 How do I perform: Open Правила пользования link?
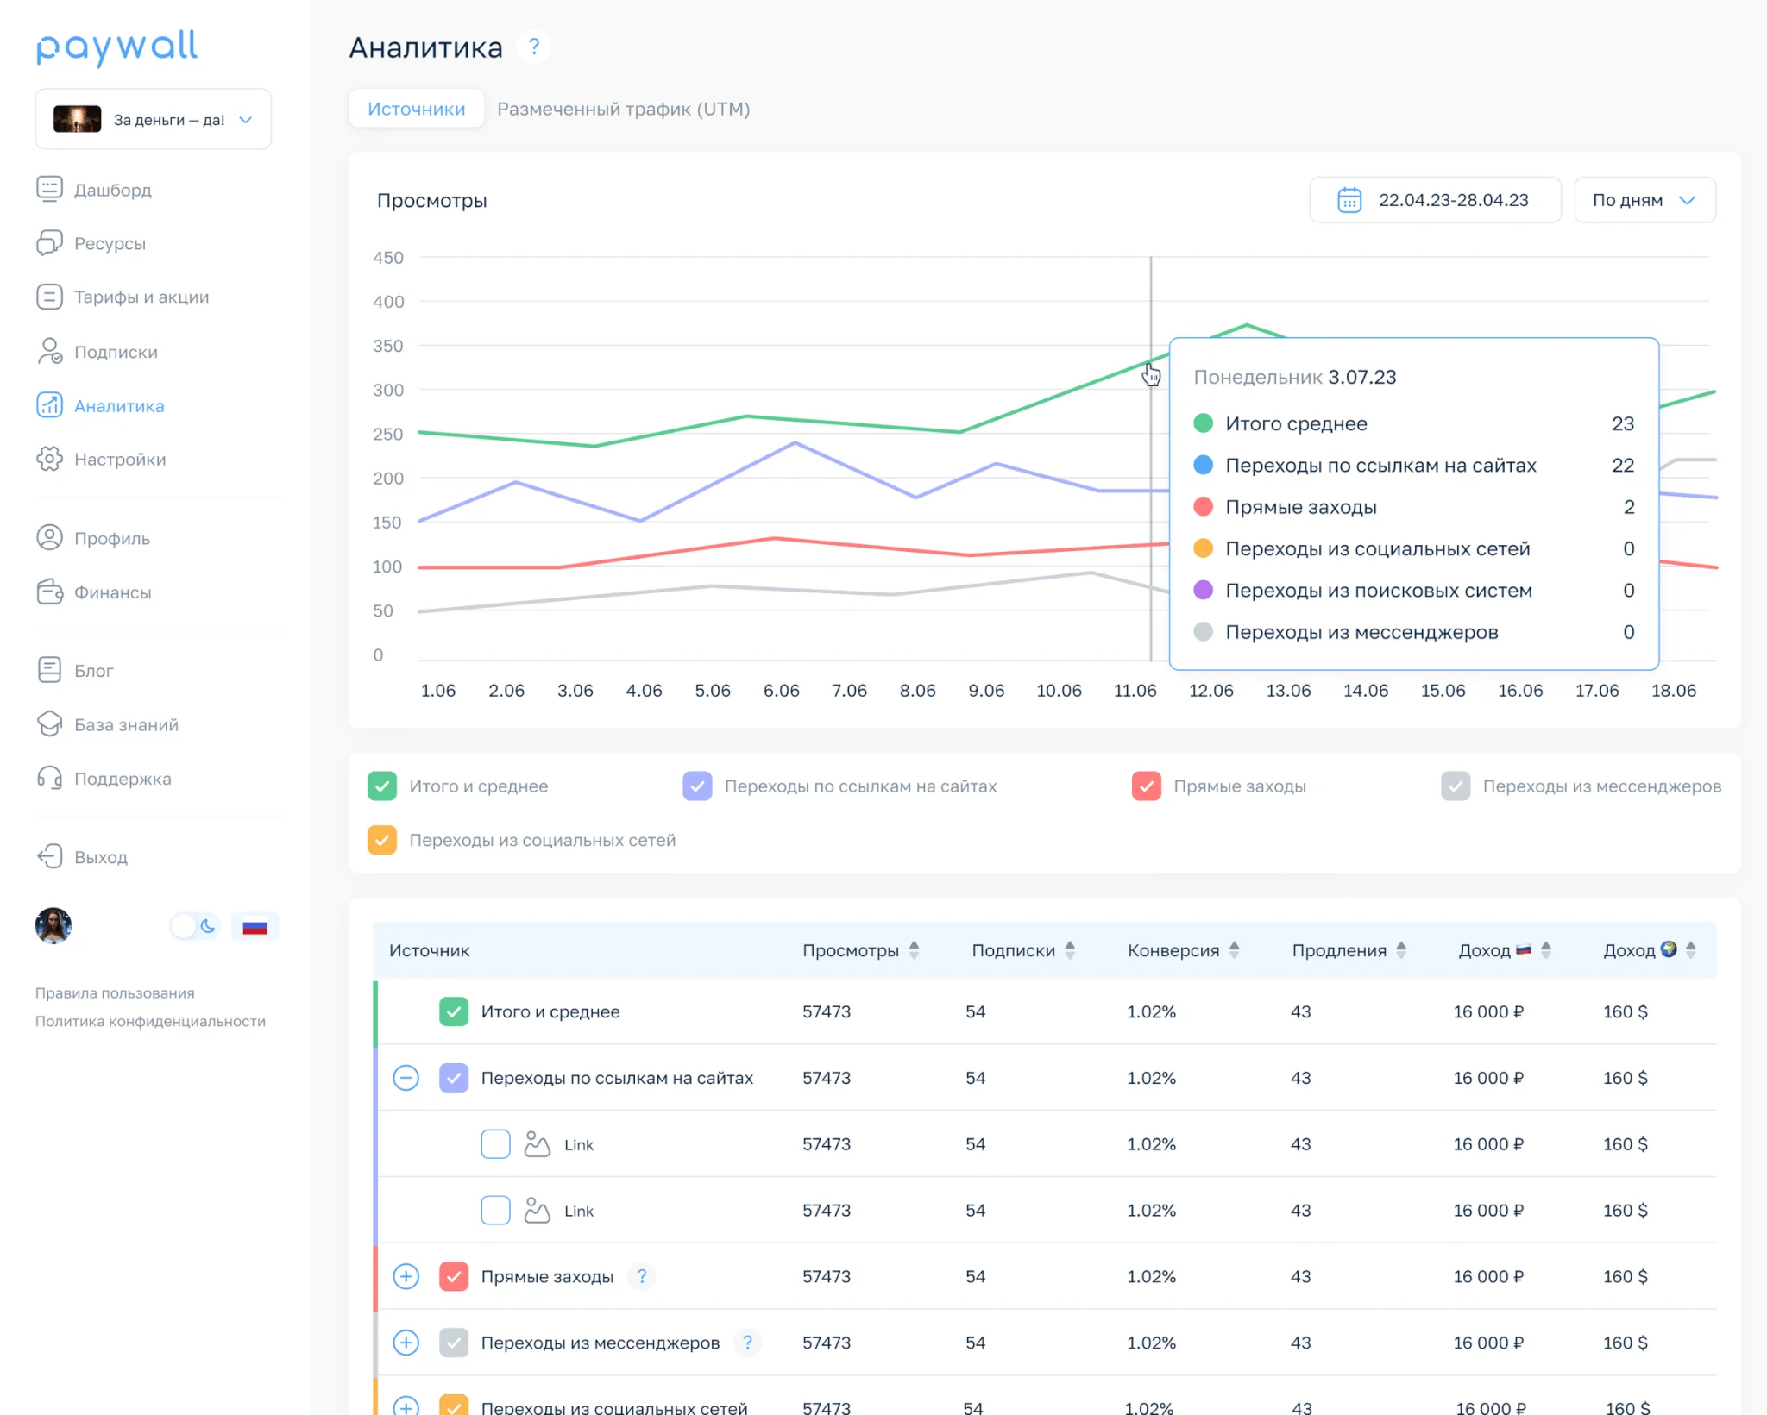click(115, 993)
